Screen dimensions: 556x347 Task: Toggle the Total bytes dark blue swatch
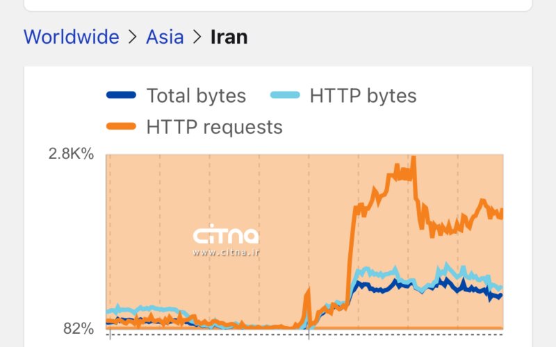coord(121,95)
